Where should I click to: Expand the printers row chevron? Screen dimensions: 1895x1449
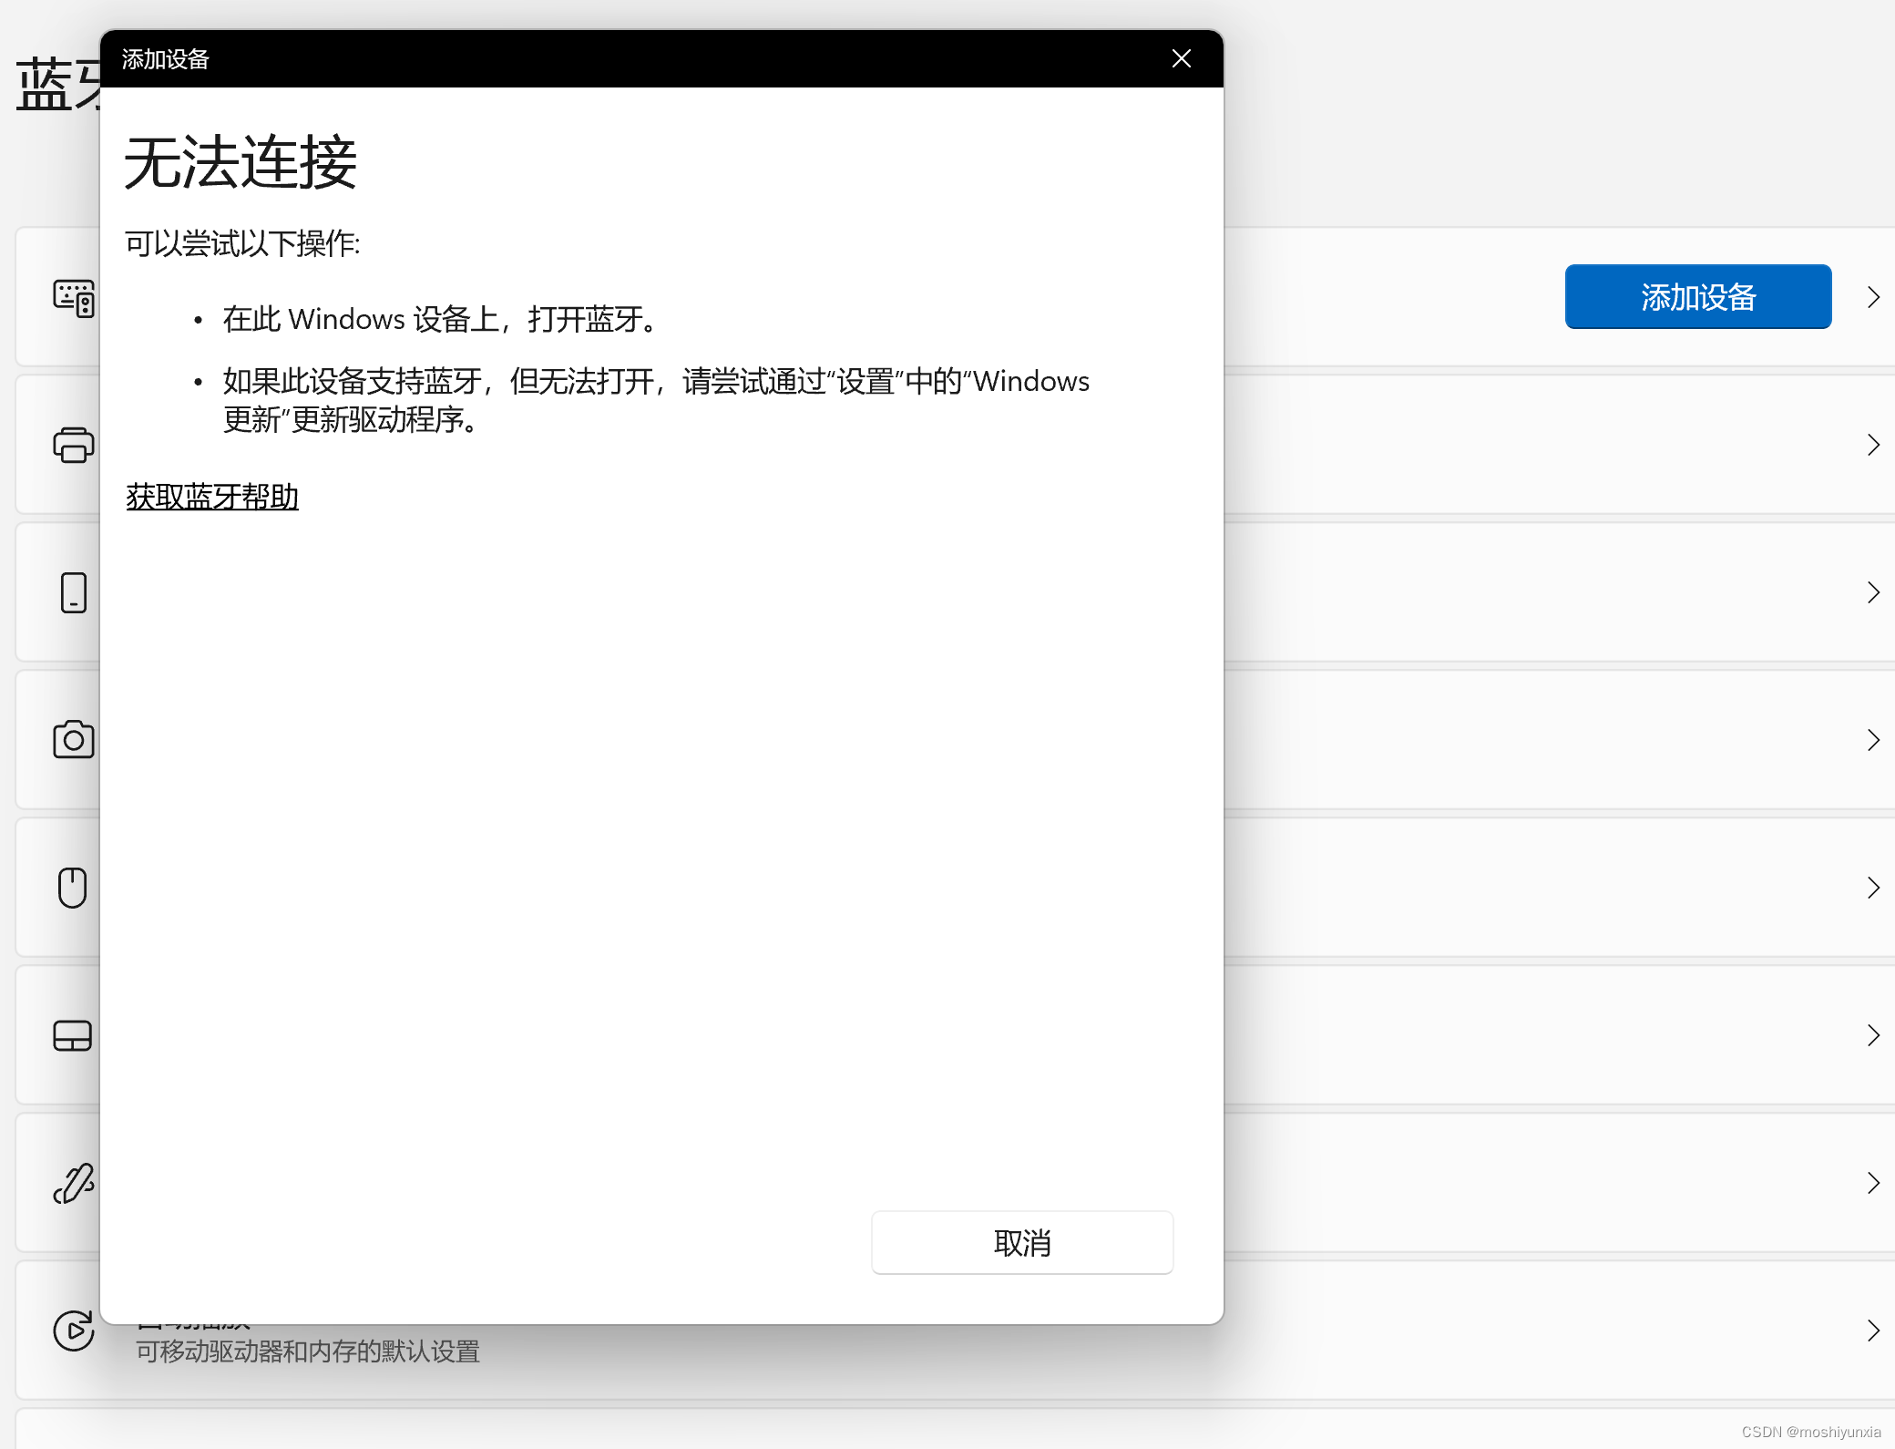(x=1873, y=445)
